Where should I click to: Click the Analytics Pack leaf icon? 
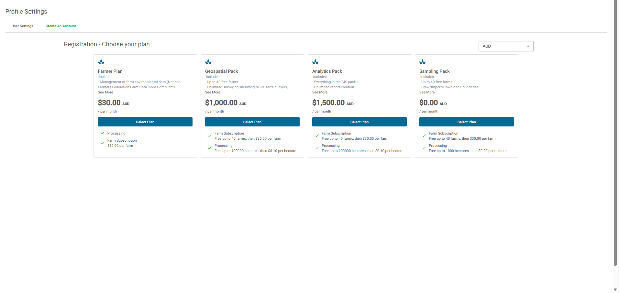coord(315,62)
